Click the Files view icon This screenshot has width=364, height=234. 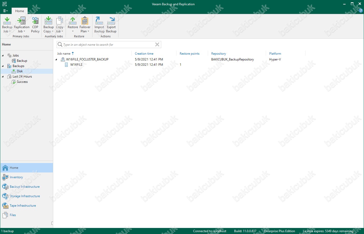coord(5,215)
